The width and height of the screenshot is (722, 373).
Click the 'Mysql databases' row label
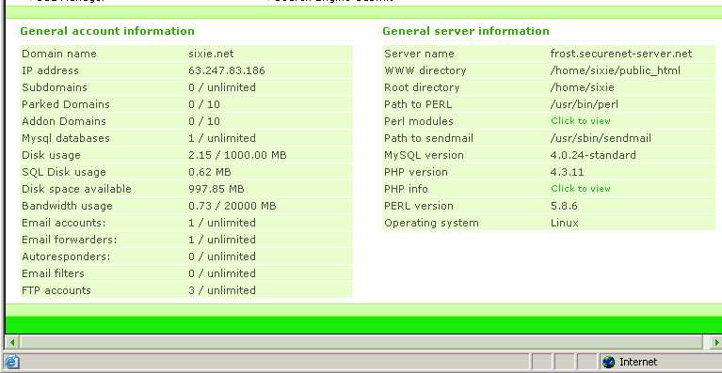[x=66, y=138]
